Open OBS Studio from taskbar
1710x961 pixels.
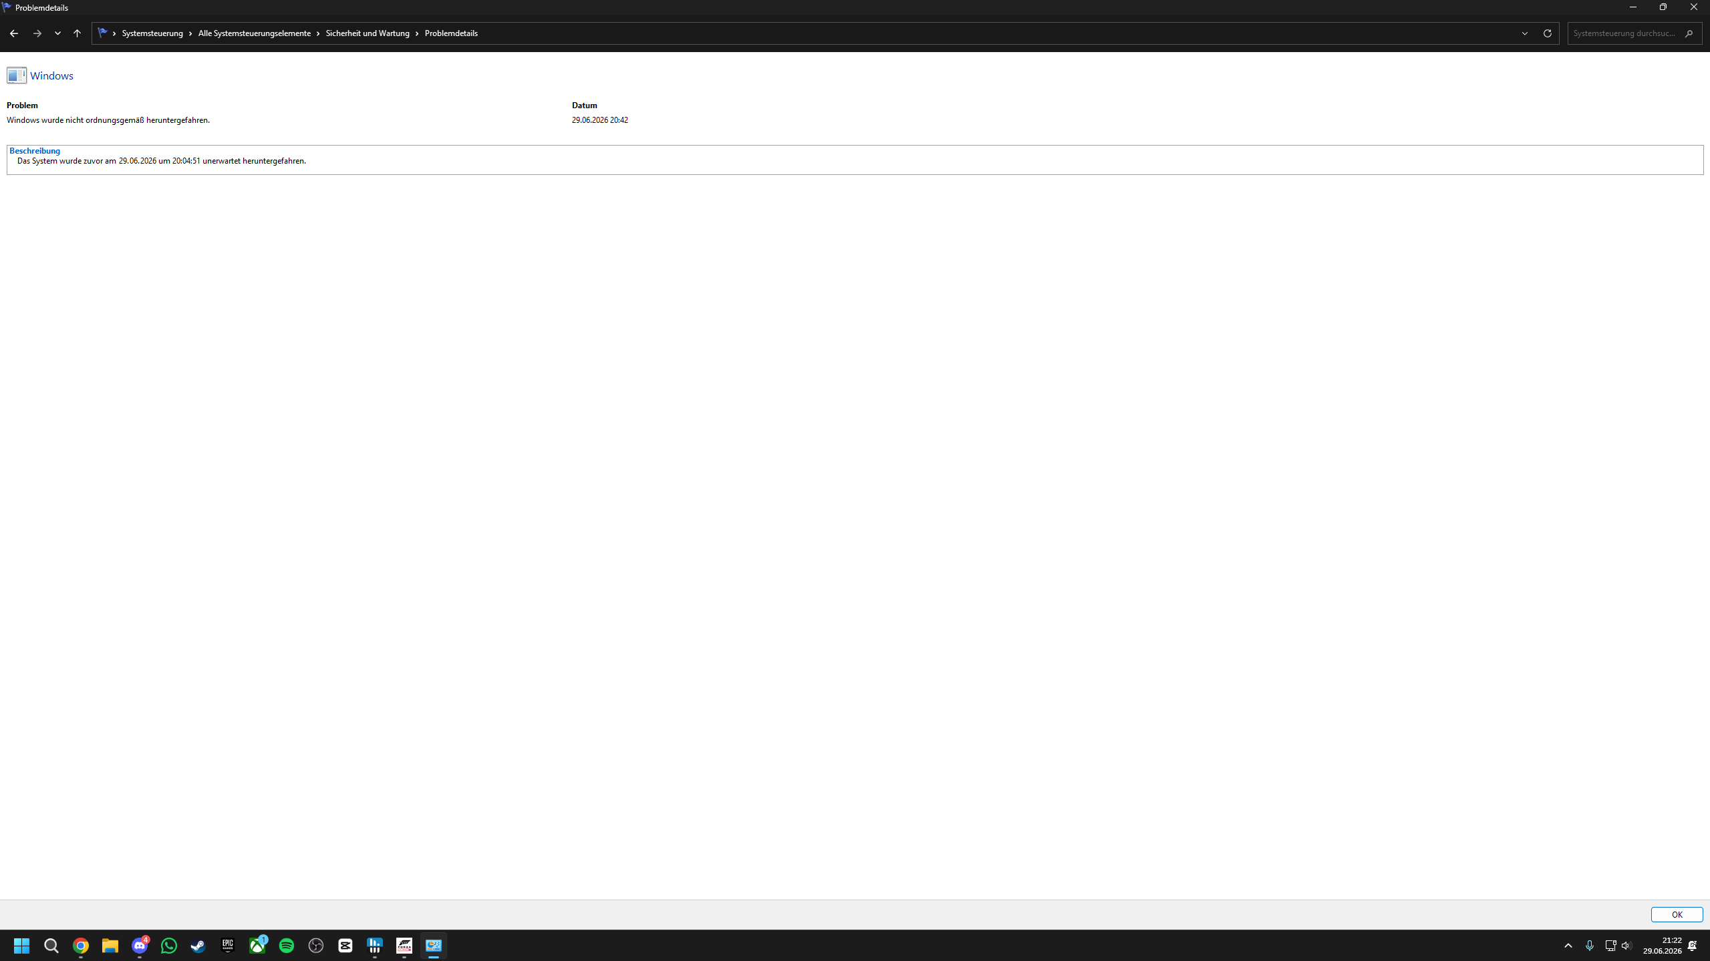(316, 946)
